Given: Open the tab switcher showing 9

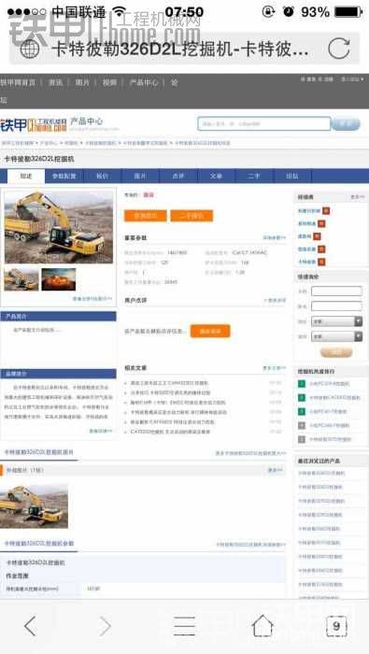Looking at the screenshot, I should click(x=336, y=626).
